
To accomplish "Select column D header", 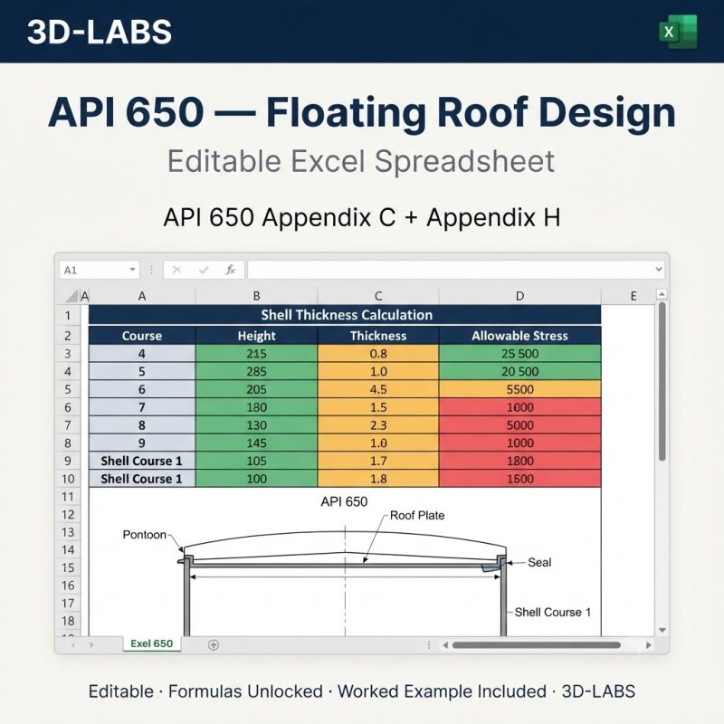I will (519, 296).
